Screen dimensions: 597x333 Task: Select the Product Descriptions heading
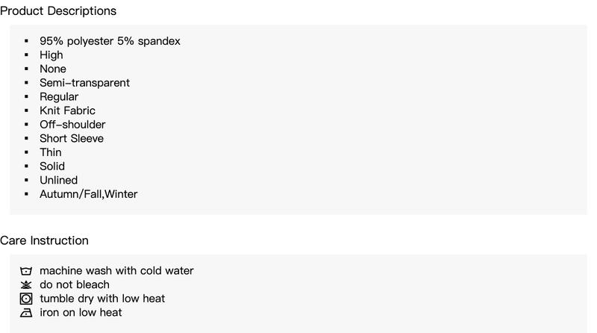58,11
